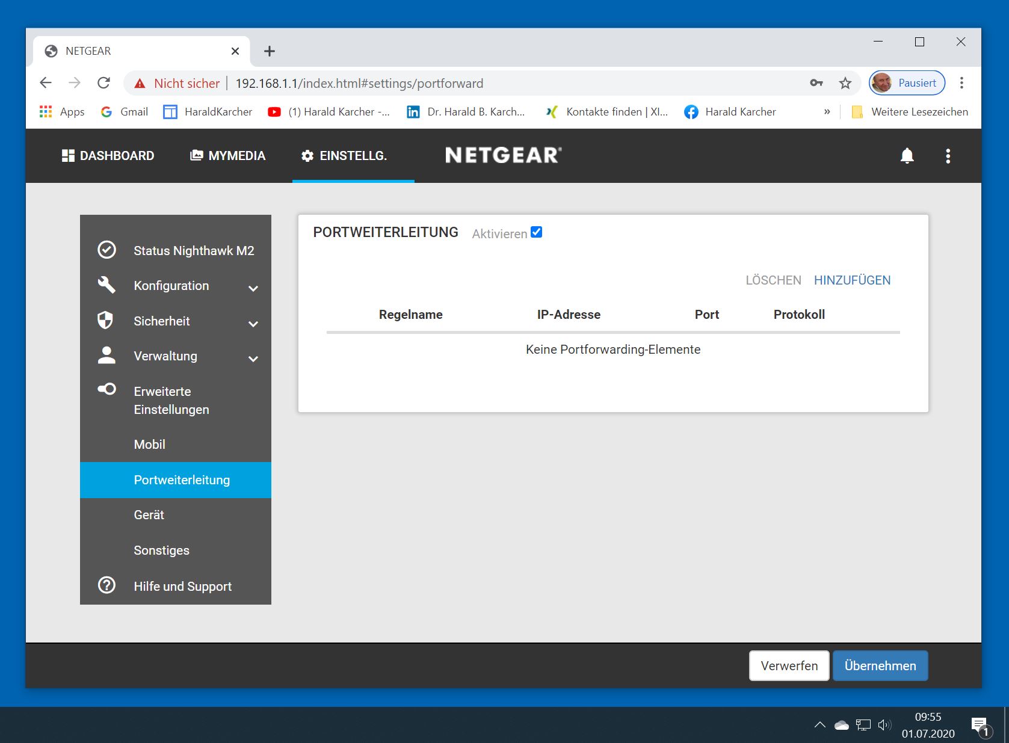Open the MYMEDIA tab
This screenshot has height=743, width=1009.
click(227, 156)
